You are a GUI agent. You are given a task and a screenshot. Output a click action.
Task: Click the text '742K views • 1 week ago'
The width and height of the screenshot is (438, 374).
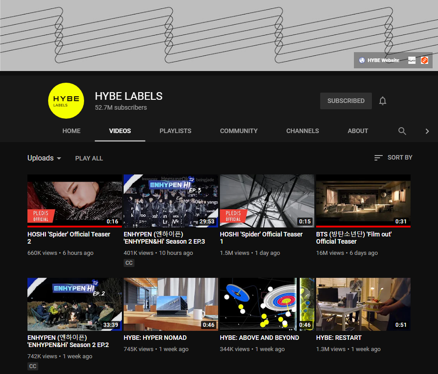pos(60,356)
